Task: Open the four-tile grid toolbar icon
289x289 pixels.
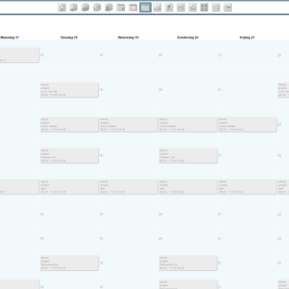Action: coord(204,7)
